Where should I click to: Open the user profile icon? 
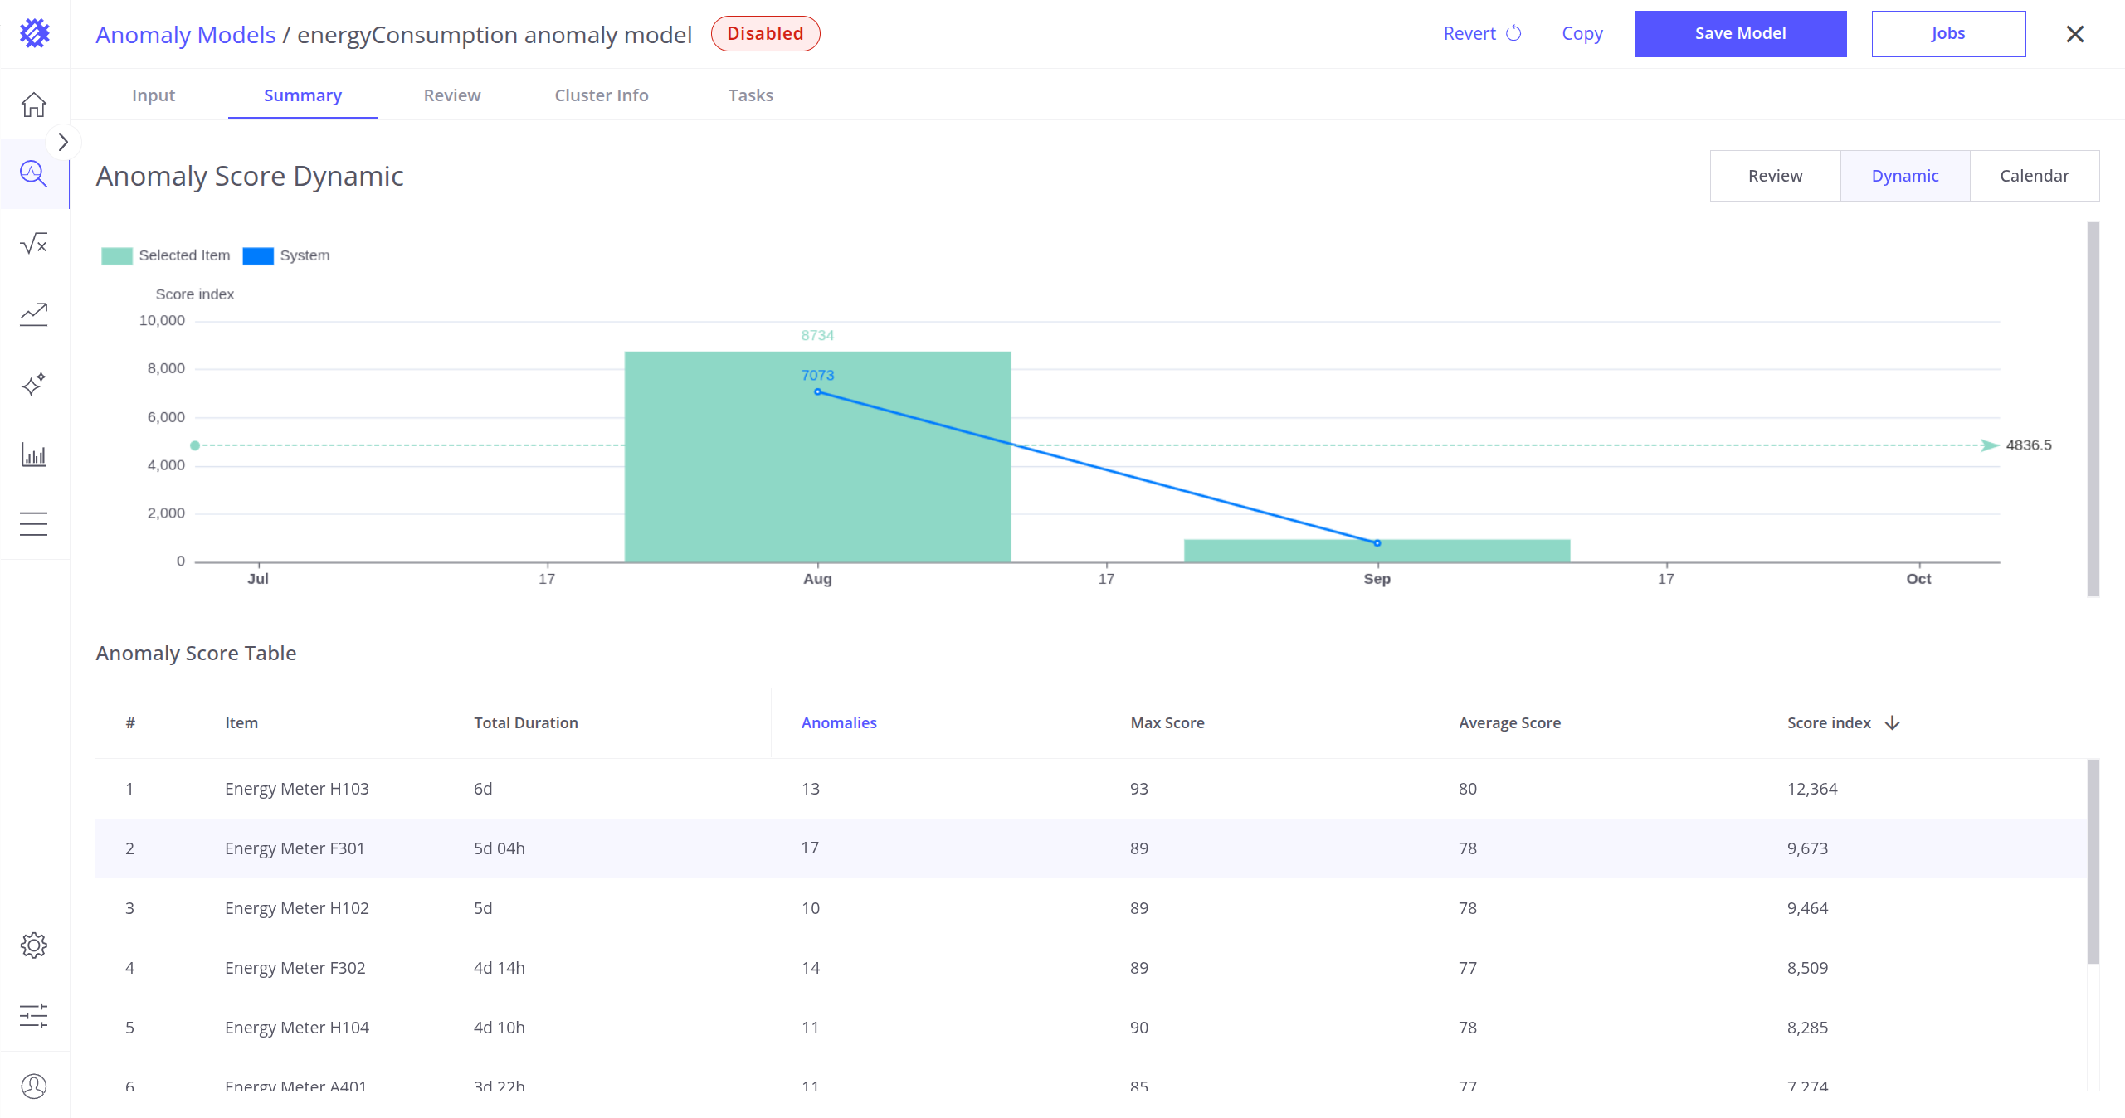pyautogui.click(x=34, y=1086)
